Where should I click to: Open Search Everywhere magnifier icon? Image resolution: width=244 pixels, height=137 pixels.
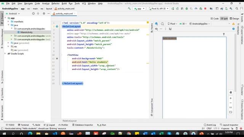click(x=237, y=9)
